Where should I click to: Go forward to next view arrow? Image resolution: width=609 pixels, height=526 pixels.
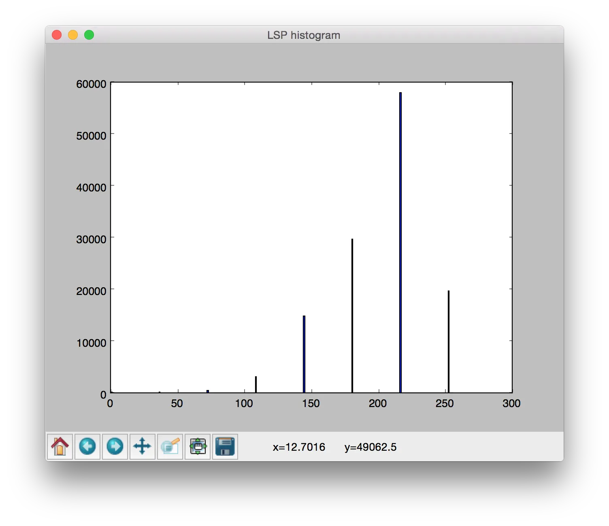click(115, 447)
